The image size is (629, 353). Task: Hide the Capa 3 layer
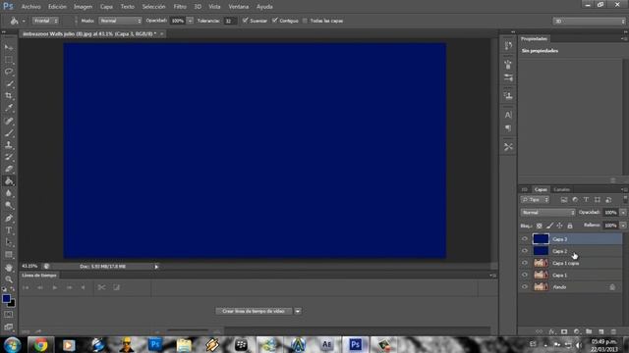[525, 239]
